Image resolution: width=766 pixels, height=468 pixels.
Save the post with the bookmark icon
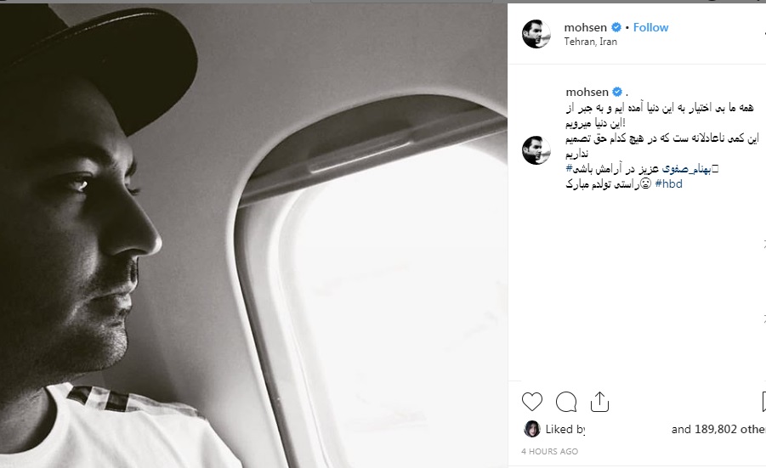click(763, 402)
